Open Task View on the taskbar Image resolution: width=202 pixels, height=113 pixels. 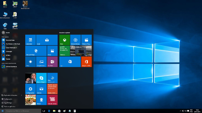coord(44,111)
